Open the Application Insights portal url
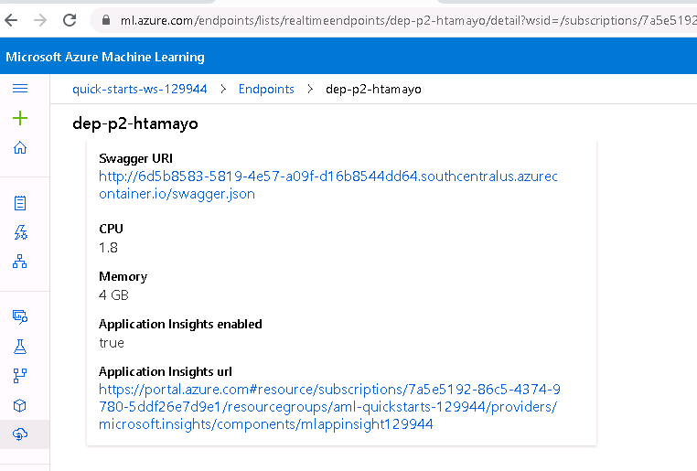 pyautogui.click(x=329, y=407)
